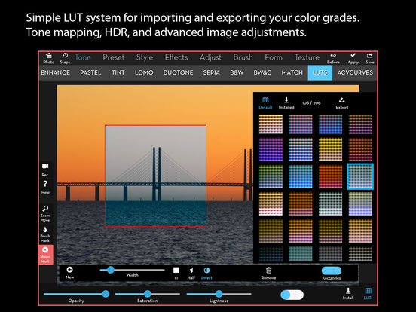Click the Remove trash icon
416x312 pixels.
268,273
